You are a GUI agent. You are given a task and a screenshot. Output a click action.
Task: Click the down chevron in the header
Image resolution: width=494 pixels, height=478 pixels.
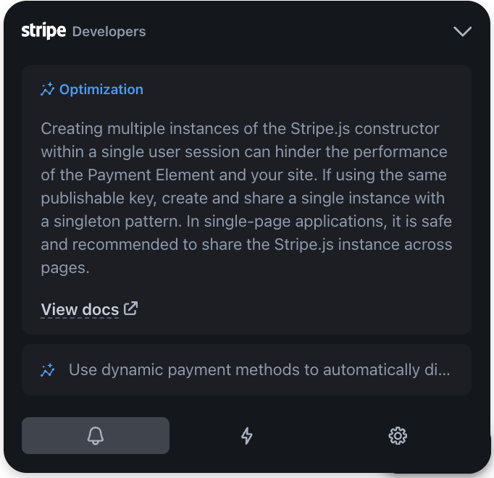tap(462, 31)
